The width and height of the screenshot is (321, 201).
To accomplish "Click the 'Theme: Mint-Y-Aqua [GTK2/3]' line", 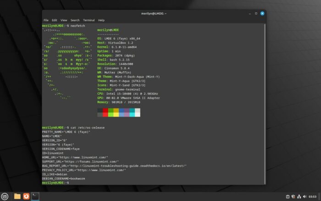I will point(121,81).
